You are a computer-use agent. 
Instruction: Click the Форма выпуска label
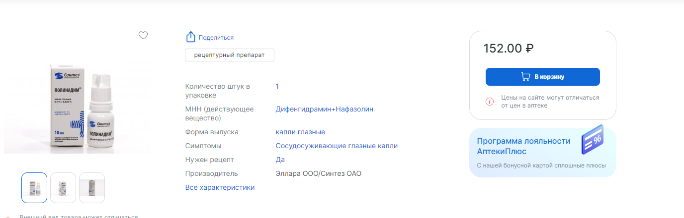(x=212, y=132)
